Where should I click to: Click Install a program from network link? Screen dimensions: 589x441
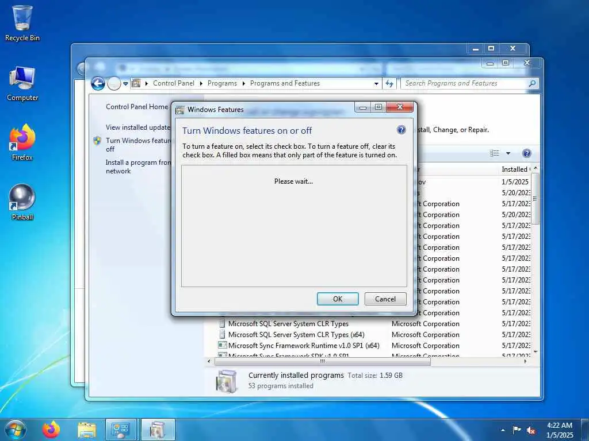point(138,167)
